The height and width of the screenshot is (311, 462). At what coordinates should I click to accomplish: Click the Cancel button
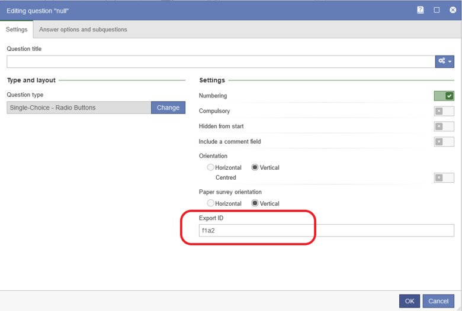(x=438, y=301)
